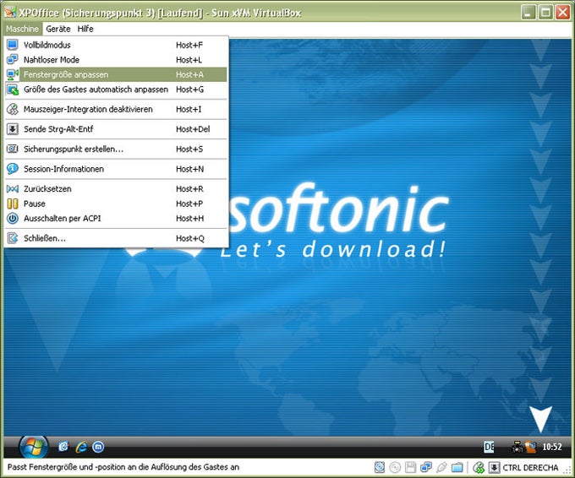
Task: Maximize the VirtualBox window
Action: pos(545,12)
